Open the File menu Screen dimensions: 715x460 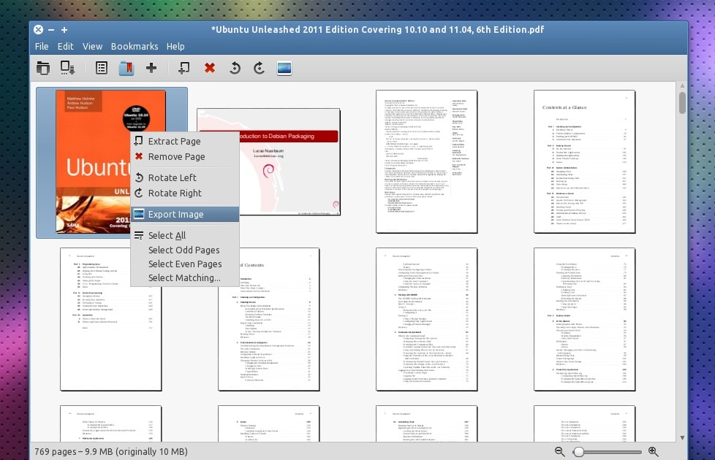42,47
